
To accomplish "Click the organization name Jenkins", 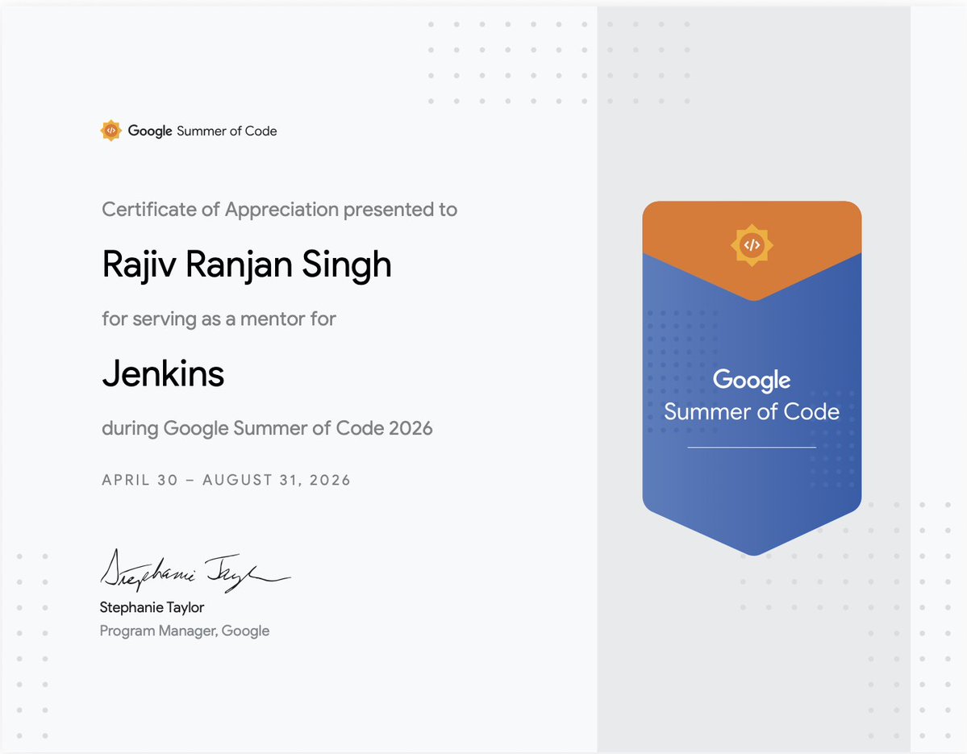I will 163,373.
